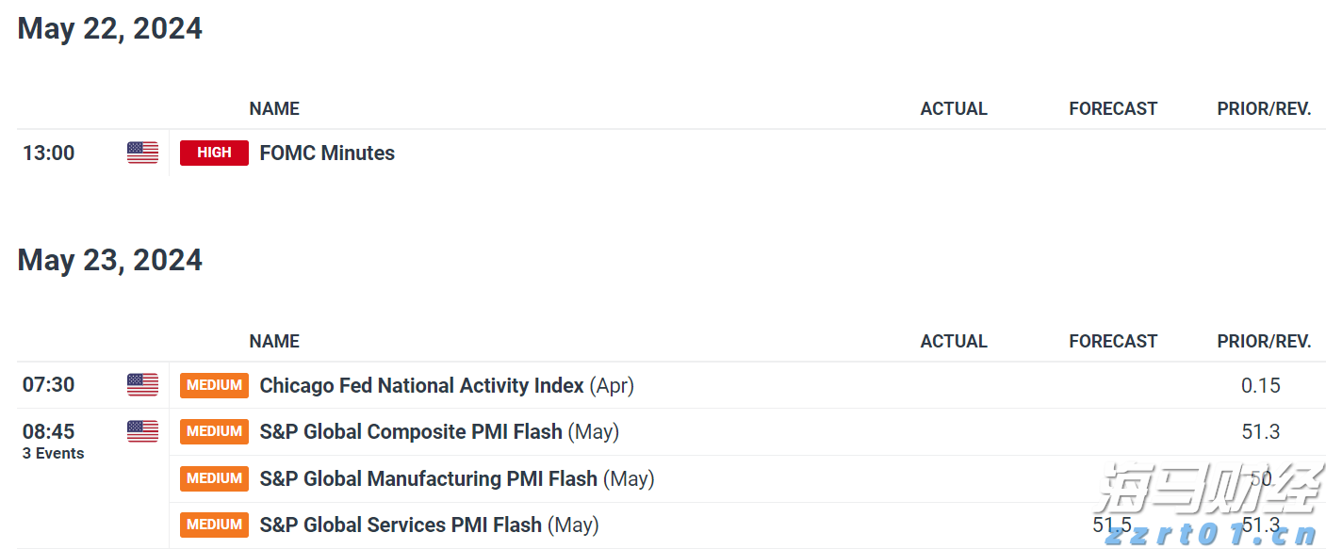The image size is (1326, 549).
Task: Click the MEDIUM badge for Composite PMI Flash
Action: click(x=214, y=431)
